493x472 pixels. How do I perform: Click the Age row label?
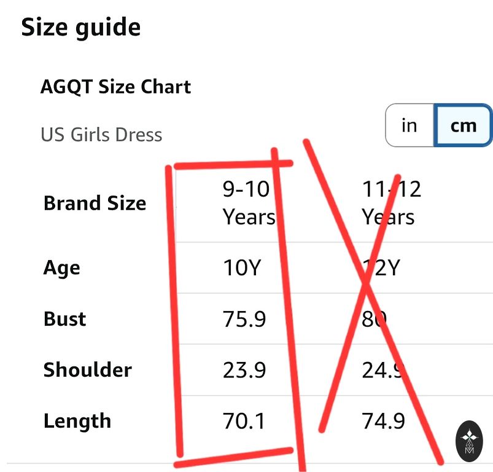point(62,268)
